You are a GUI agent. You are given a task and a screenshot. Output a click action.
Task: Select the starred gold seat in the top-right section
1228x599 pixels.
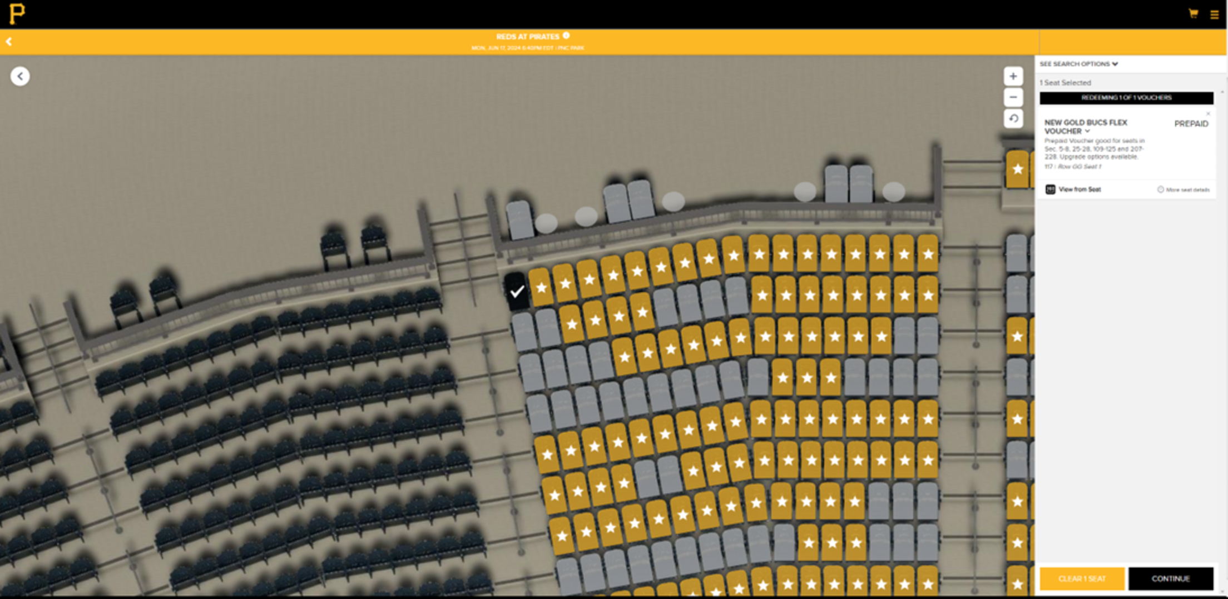click(1017, 169)
